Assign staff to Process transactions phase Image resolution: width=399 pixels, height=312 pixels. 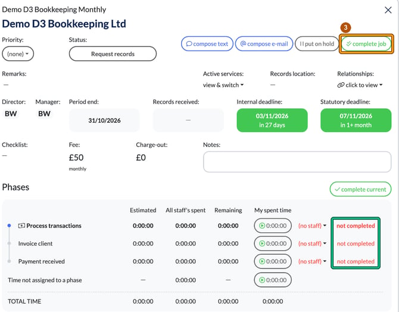[312, 226]
